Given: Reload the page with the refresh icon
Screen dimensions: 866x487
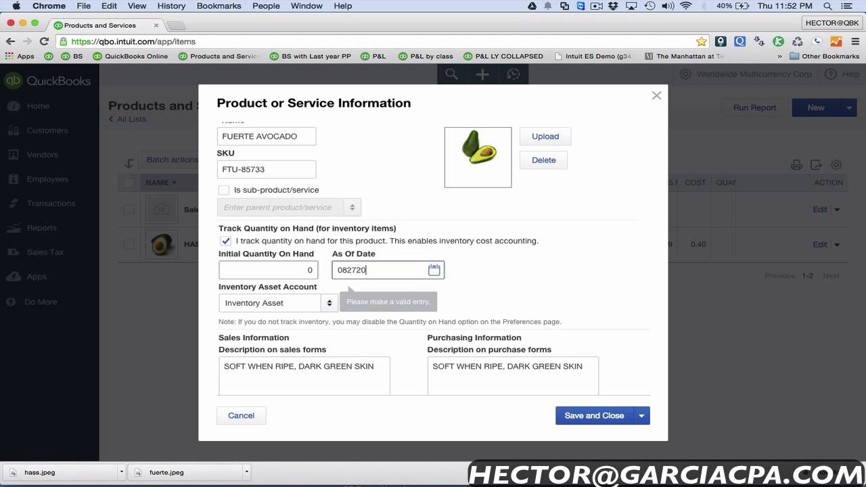Looking at the screenshot, I should point(44,41).
